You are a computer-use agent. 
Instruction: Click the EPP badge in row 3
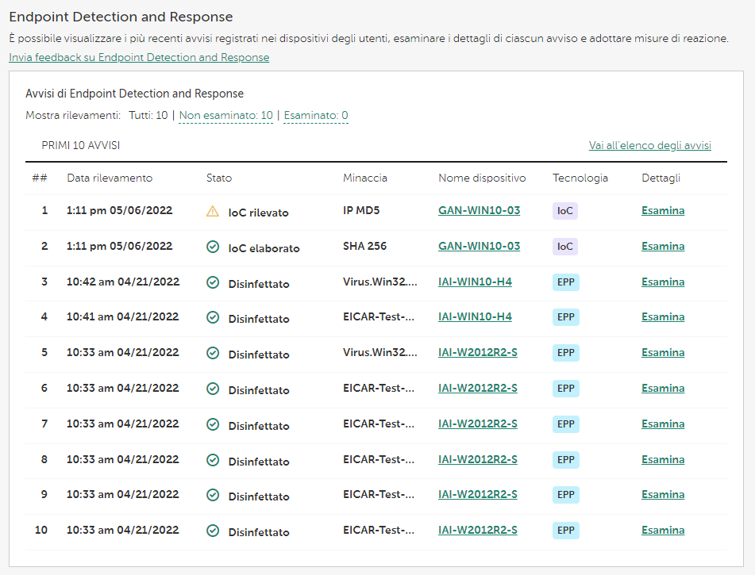565,282
